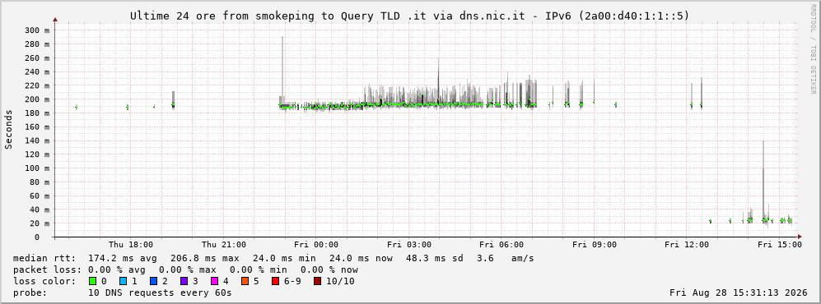Click the Seconds y-axis title
This screenshot has height=304, width=821.
tap(9, 129)
